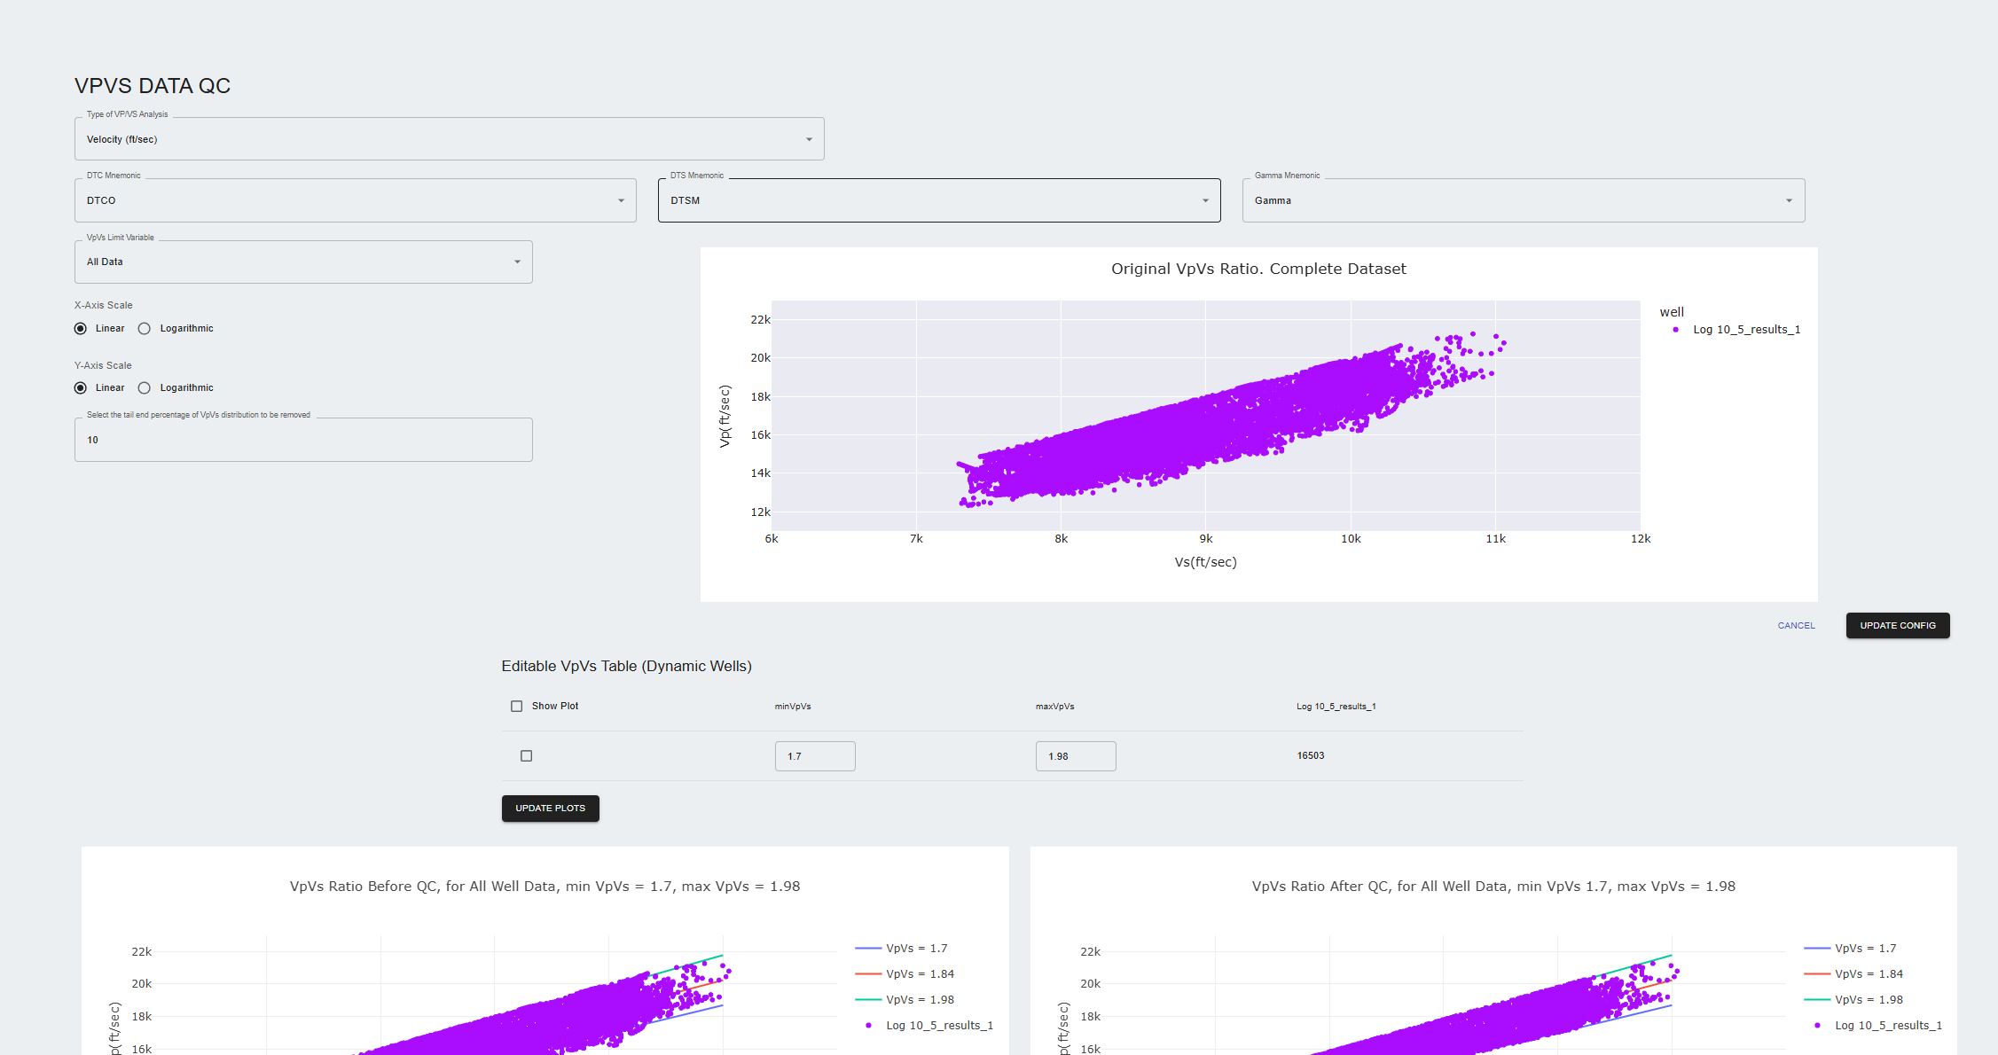Expand the DTC Mnemonic dropdown arrow
Image resolution: width=1998 pixels, height=1055 pixels.
(x=621, y=200)
